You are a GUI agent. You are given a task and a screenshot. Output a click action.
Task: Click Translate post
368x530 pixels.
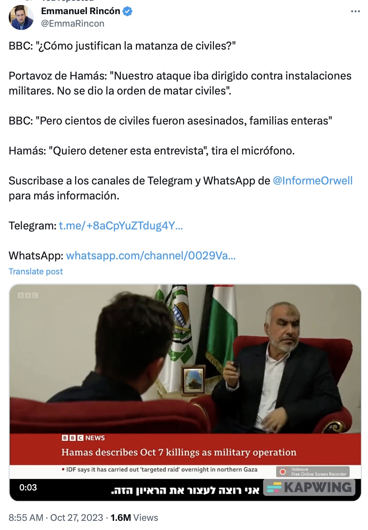(x=36, y=271)
